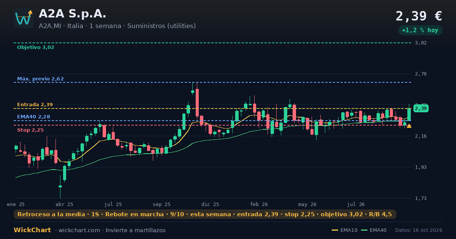The image size is (456, 239).
Task: Click the WickChart brand name in the footer
Action: tap(32, 230)
